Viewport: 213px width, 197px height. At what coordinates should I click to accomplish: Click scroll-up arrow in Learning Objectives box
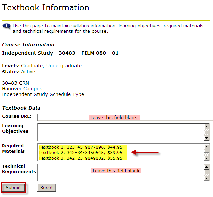click(206, 126)
